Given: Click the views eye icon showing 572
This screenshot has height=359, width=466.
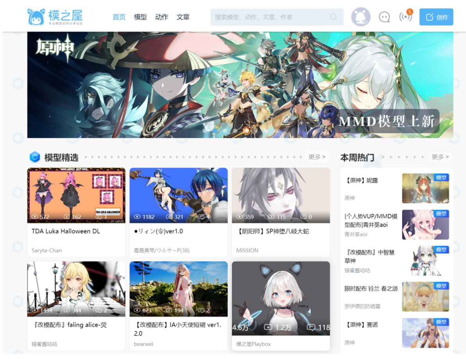Looking at the screenshot, I should (x=35, y=217).
